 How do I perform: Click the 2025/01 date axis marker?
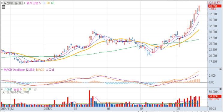[49, 109]
